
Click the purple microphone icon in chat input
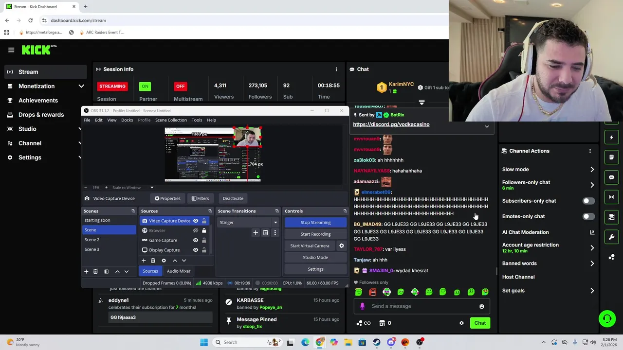click(362, 306)
